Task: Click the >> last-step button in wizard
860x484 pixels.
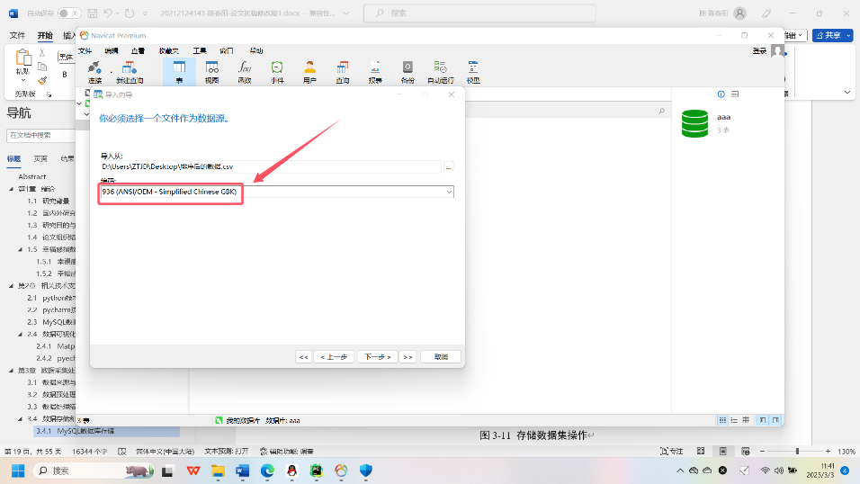Action: pyautogui.click(x=408, y=356)
